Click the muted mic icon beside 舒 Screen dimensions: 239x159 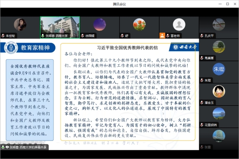(122, 36)
